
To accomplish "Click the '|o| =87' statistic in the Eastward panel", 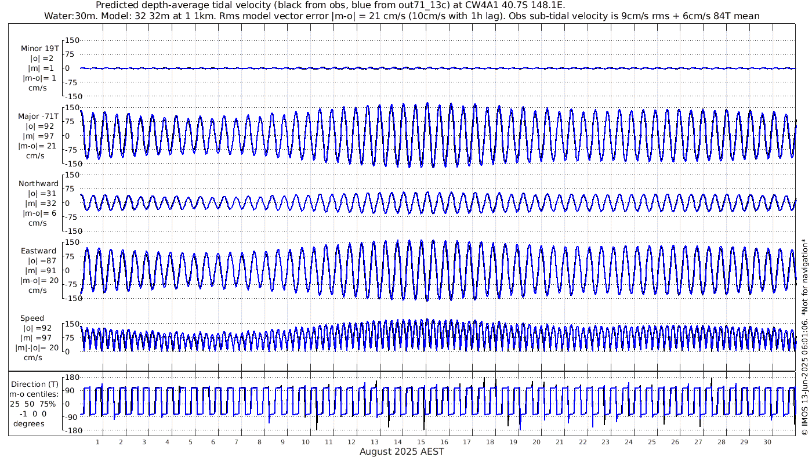I will tap(38, 261).
